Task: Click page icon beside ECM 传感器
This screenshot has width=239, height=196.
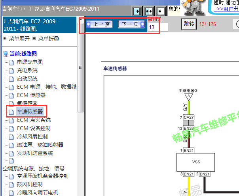Action: pyautogui.click(x=11, y=95)
